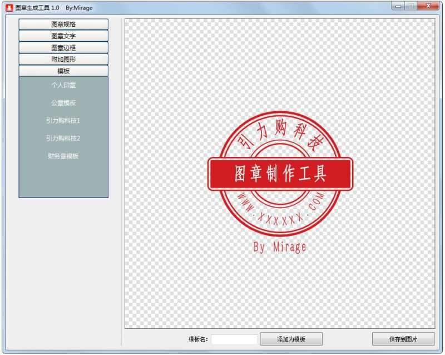Click the checkered transparent canvas background
The width and height of the screenshot is (445, 355).
[x=167, y=278]
